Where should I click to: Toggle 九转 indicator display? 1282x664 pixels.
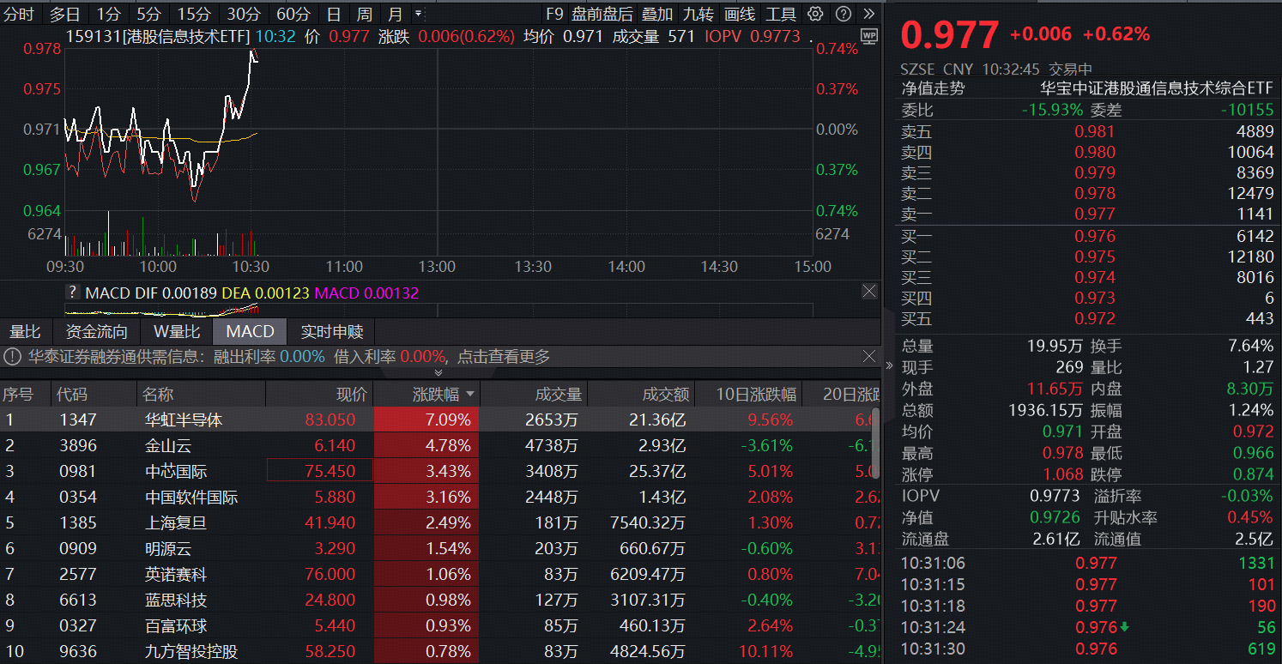click(698, 14)
